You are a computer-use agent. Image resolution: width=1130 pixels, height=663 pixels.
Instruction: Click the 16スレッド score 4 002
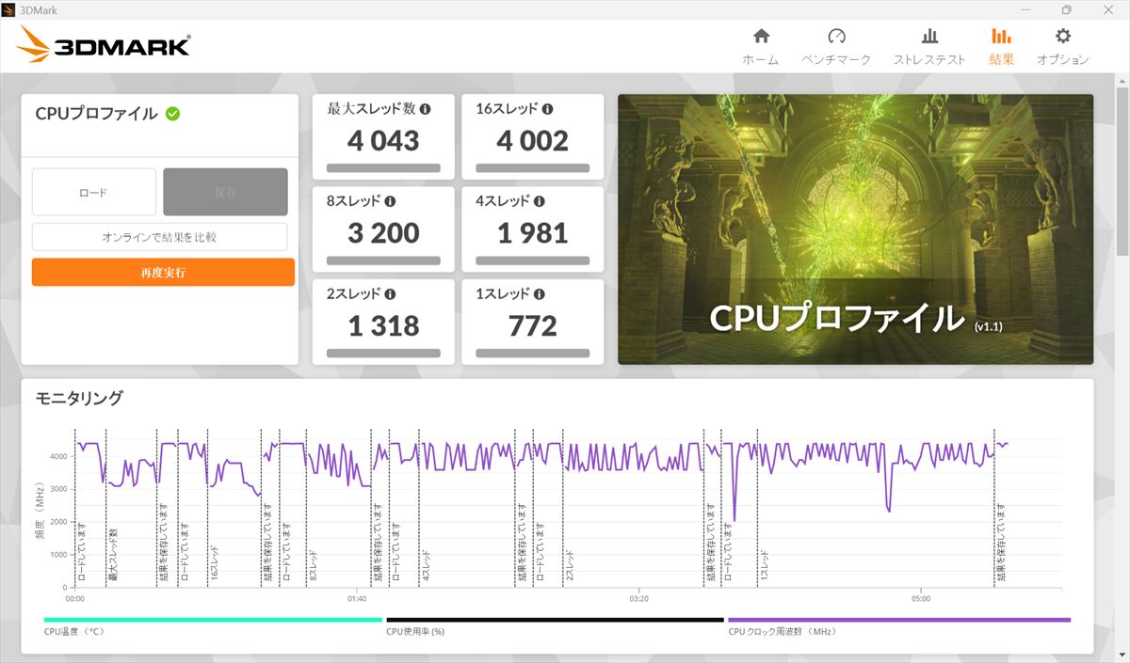533,141
